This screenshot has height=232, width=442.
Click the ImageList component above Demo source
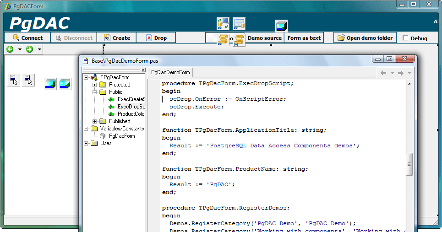point(281,26)
